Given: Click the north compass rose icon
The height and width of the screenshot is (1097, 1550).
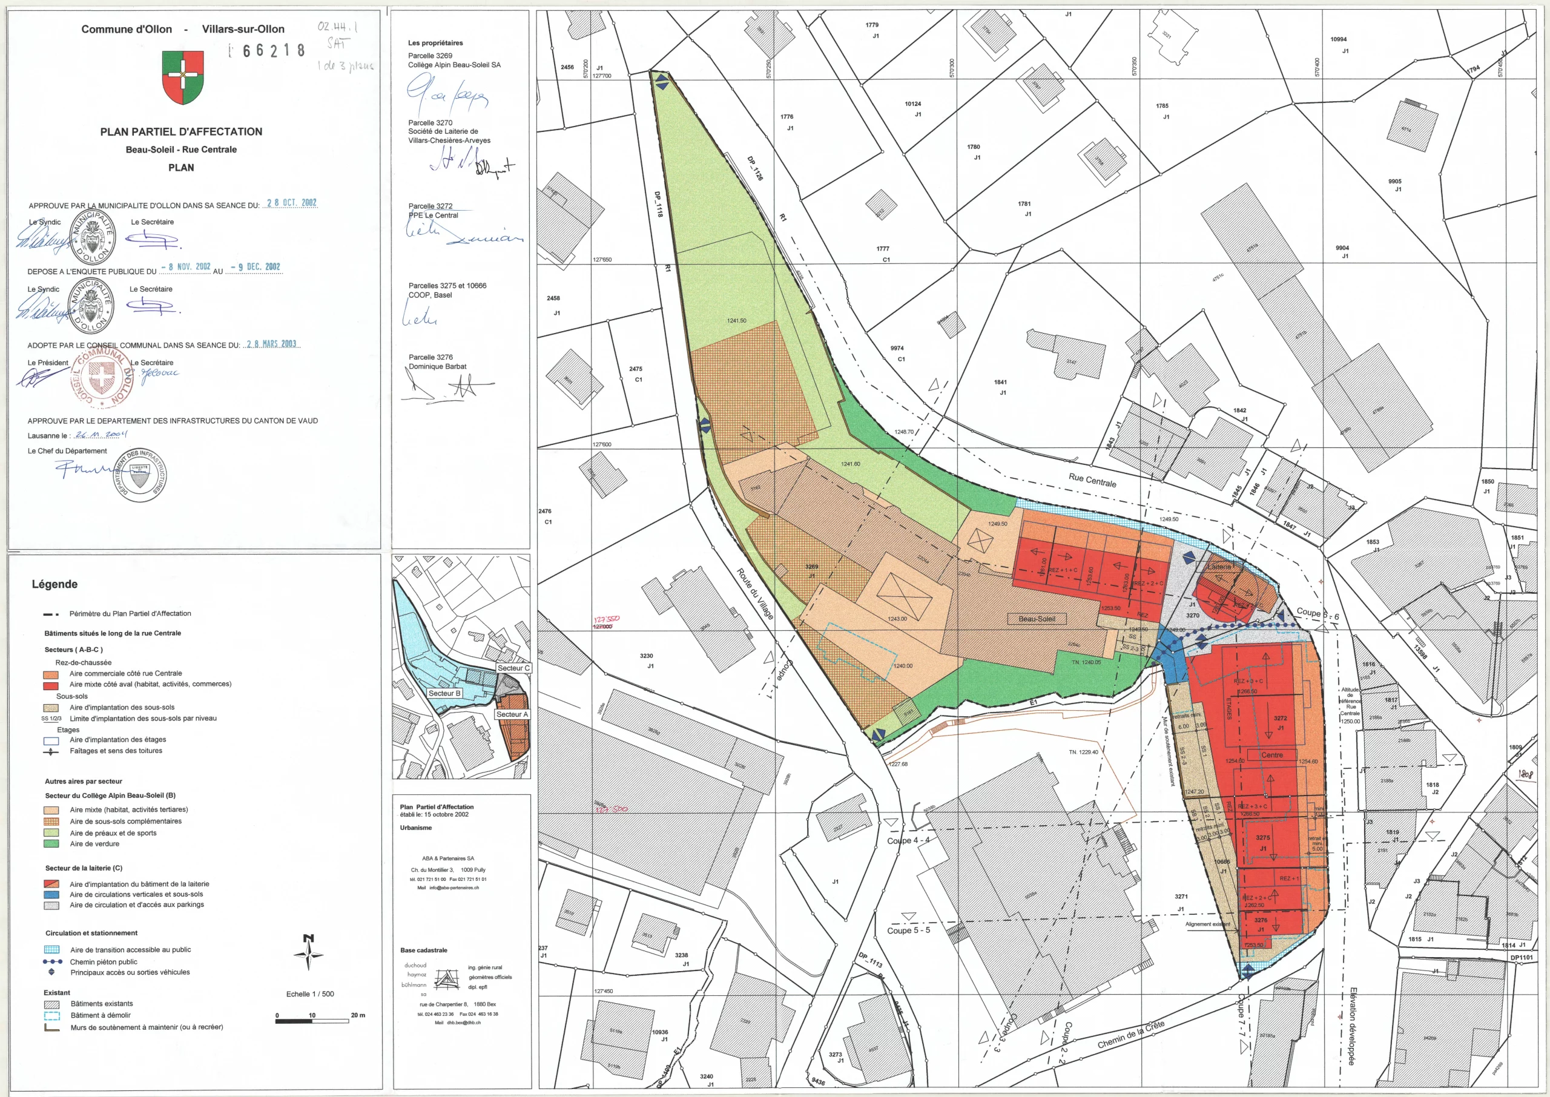Looking at the screenshot, I should tap(309, 953).
